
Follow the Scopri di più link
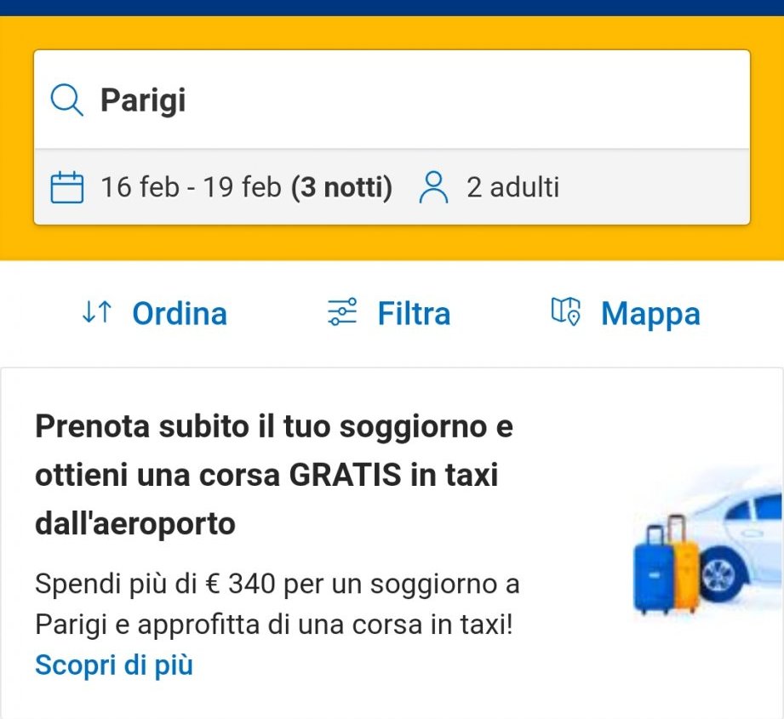pos(114,665)
